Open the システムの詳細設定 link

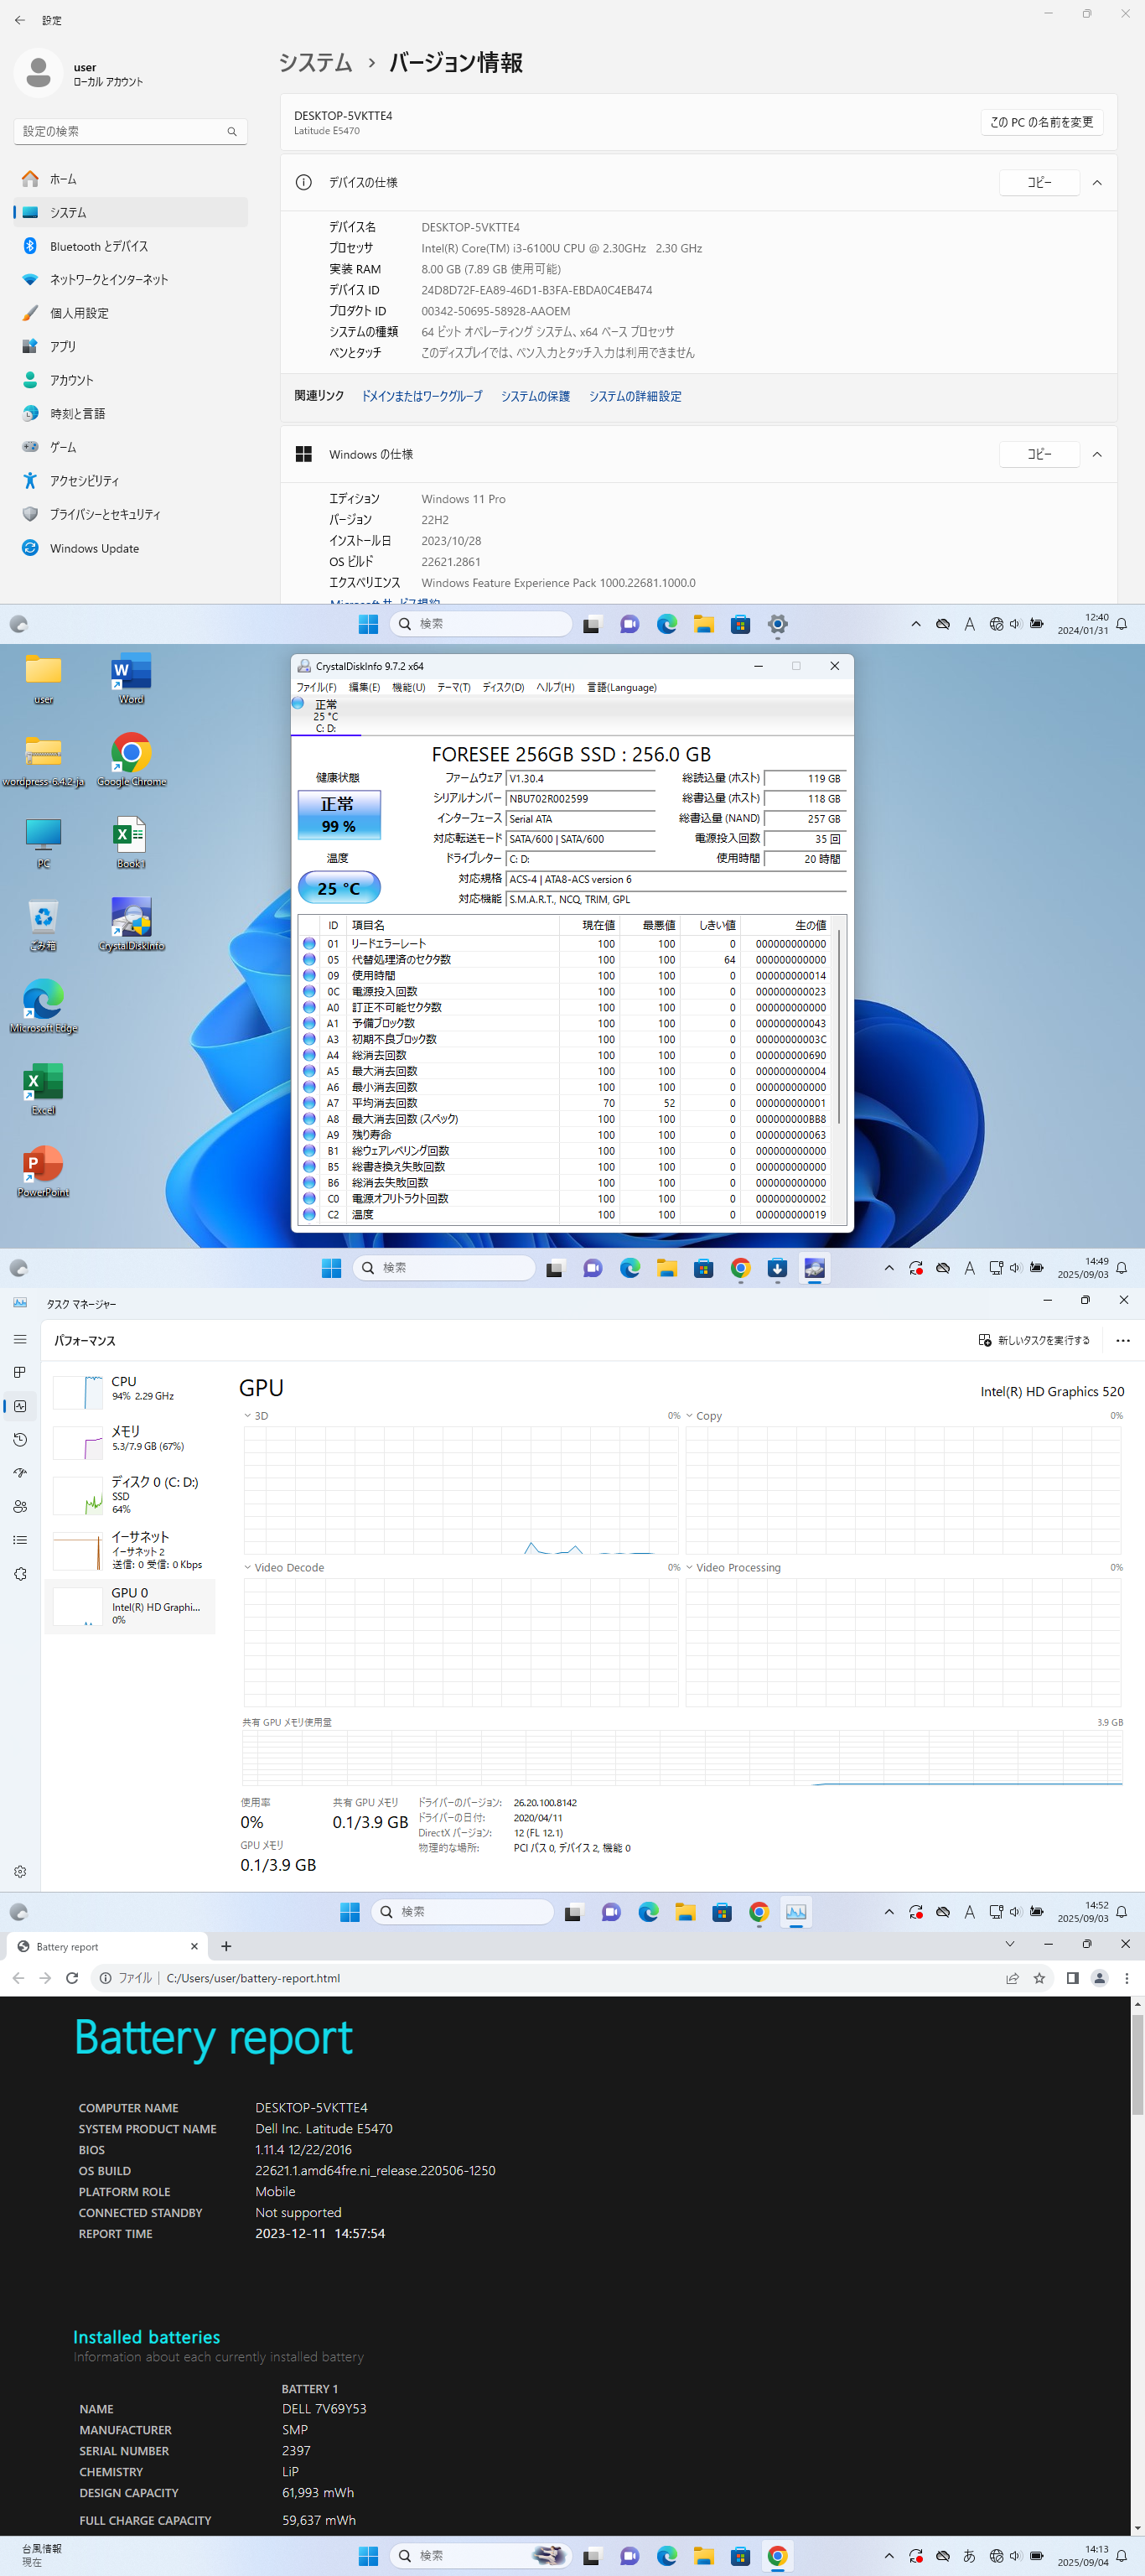(635, 396)
